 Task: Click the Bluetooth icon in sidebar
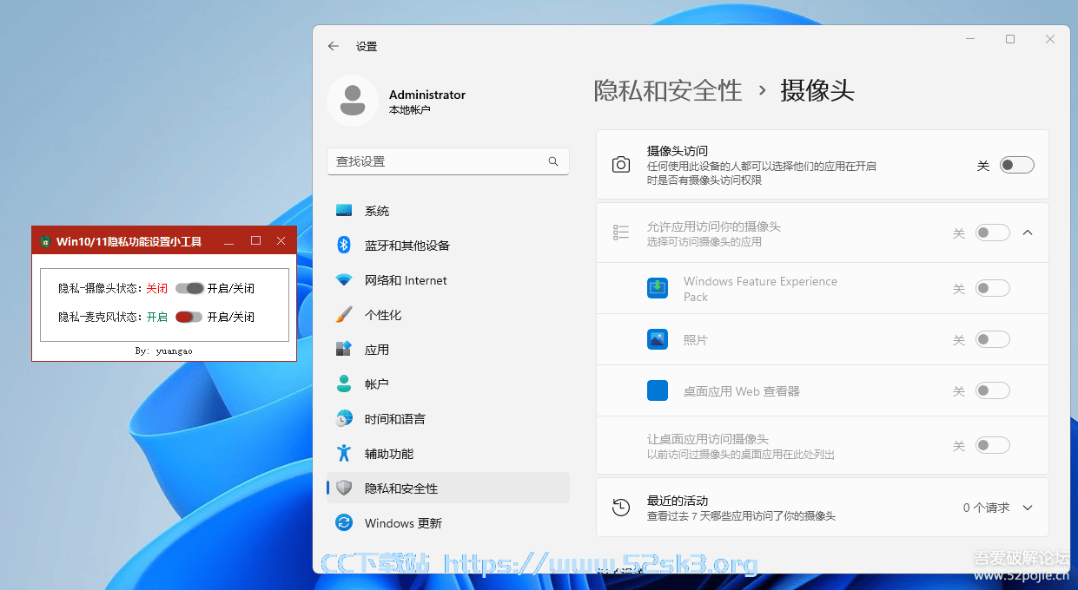(x=344, y=246)
